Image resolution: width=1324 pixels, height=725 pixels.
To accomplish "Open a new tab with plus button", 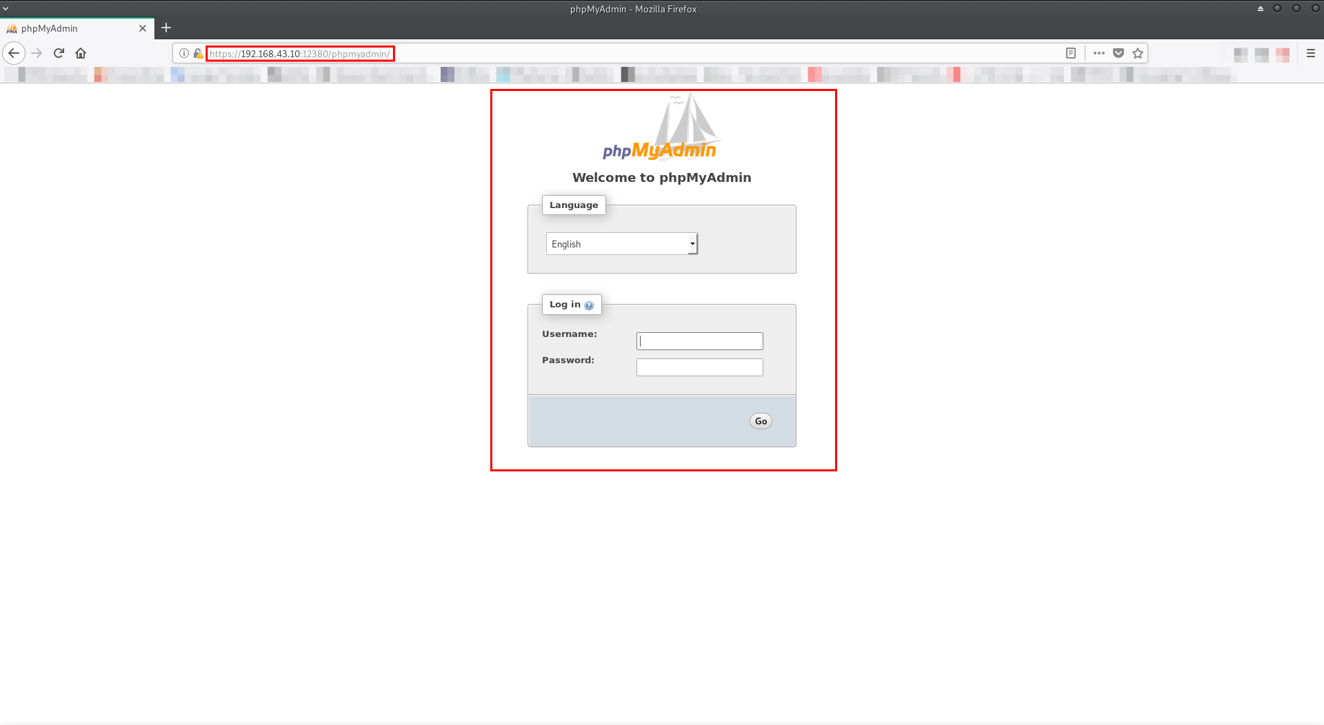I will point(166,28).
